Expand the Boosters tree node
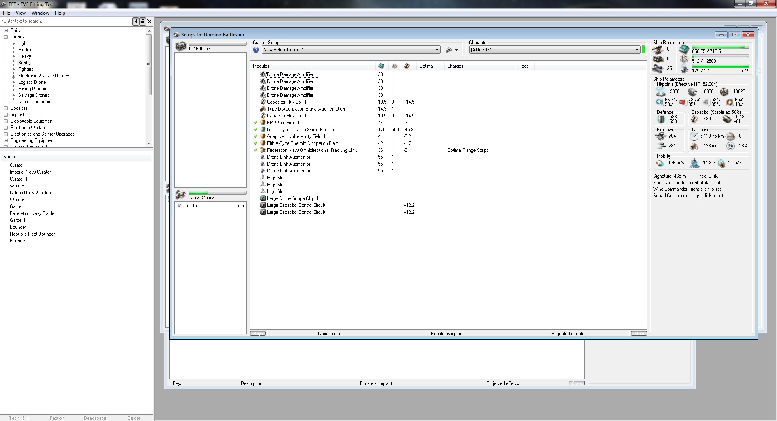 tap(6, 108)
